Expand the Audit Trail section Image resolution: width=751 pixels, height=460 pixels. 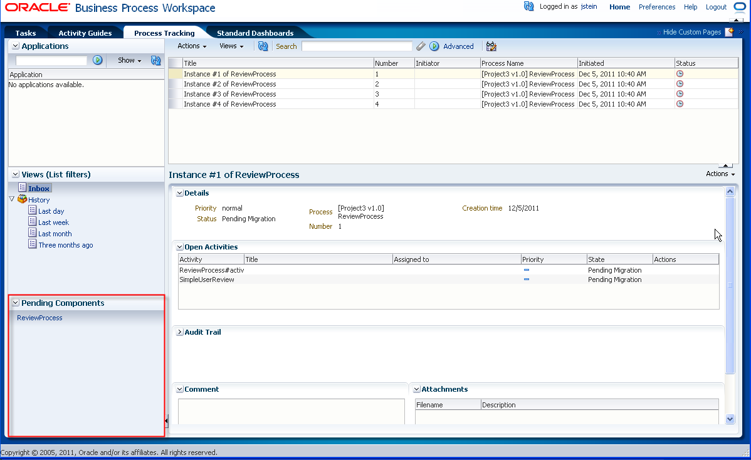(x=180, y=332)
